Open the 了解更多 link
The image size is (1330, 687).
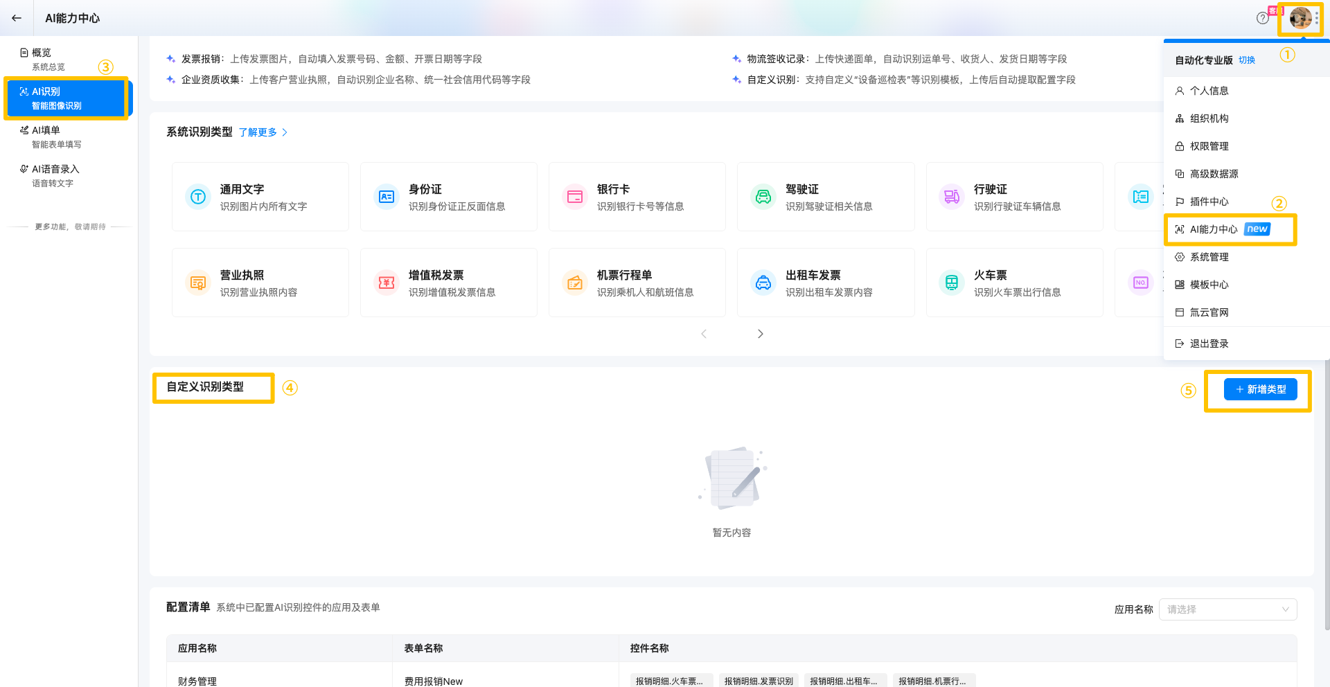pos(263,132)
